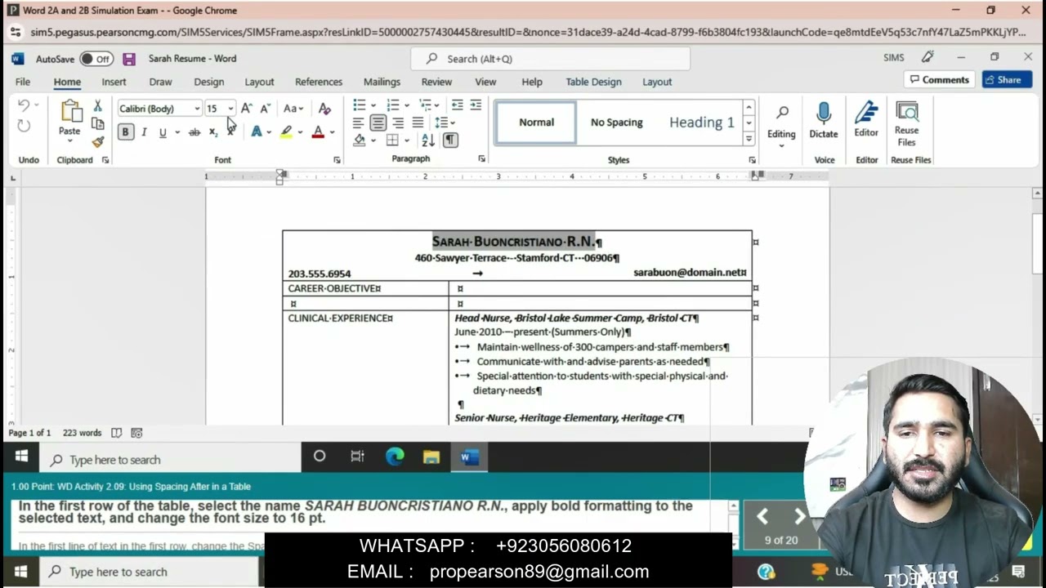Go to next simulation question arrow
This screenshot has height=588, width=1046.
point(800,516)
